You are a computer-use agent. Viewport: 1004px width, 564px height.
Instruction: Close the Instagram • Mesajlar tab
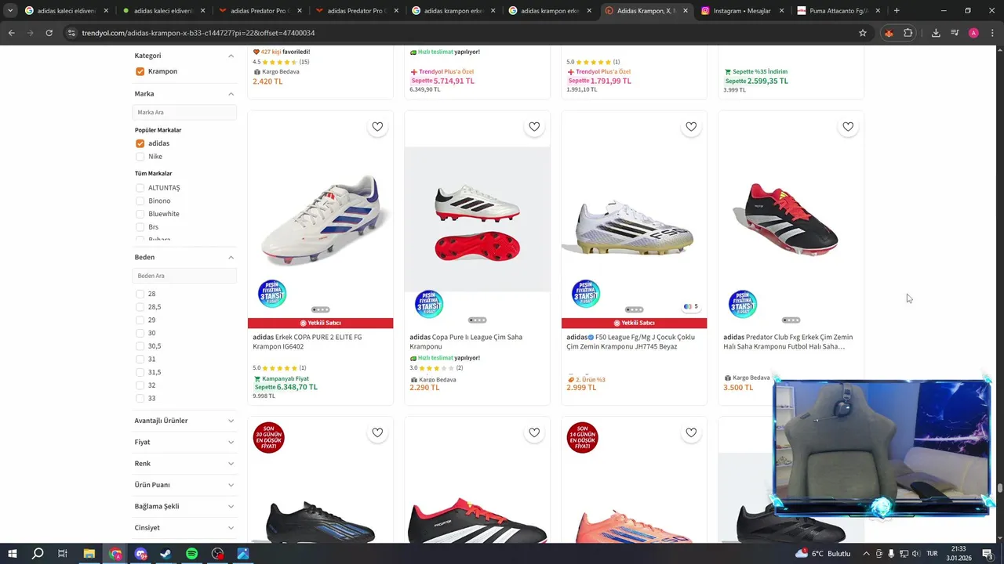click(781, 11)
